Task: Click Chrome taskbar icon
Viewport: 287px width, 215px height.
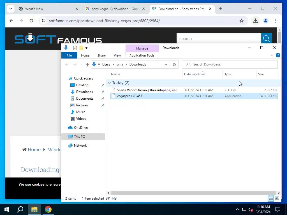Action: pos(48,209)
